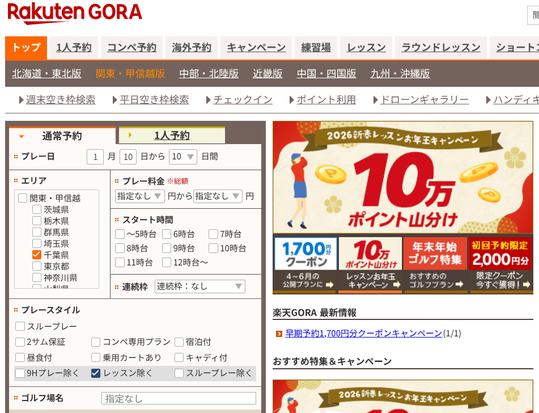Open the 早期予約1,700円分クーポンキャンペーン link

click(x=363, y=333)
